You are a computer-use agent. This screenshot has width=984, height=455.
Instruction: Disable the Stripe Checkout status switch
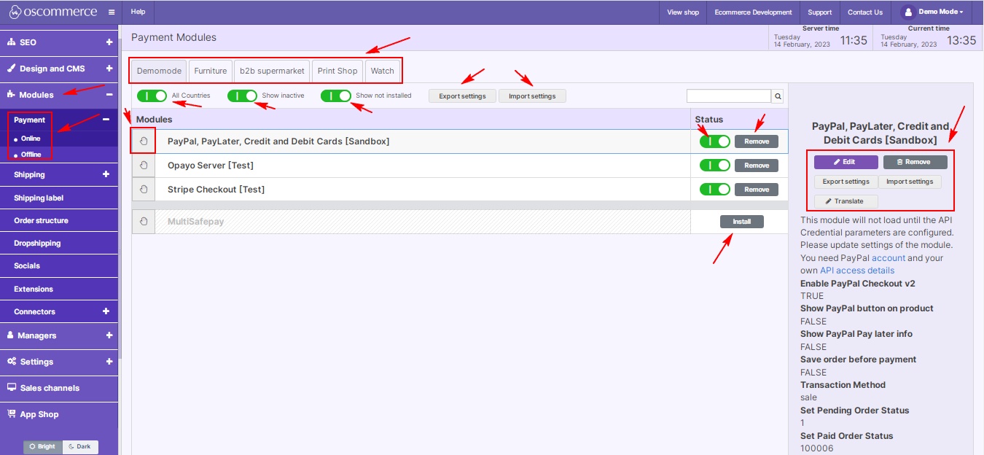coord(714,190)
